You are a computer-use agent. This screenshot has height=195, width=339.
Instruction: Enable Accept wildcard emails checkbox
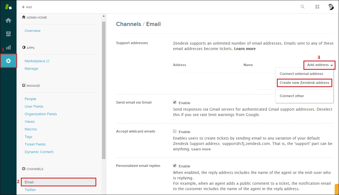click(175, 131)
